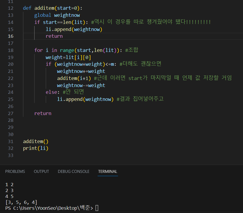
Task: Click 'li.append(weightnow)' on line 25
Action: (x=85, y=99)
